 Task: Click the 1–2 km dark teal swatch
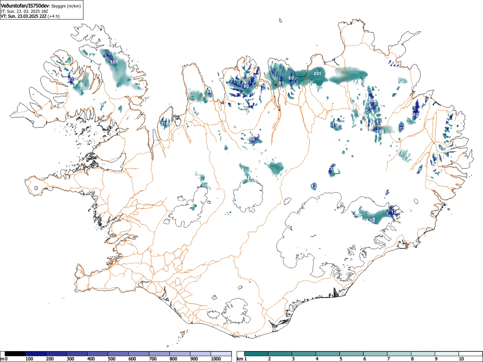[x=257, y=354]
